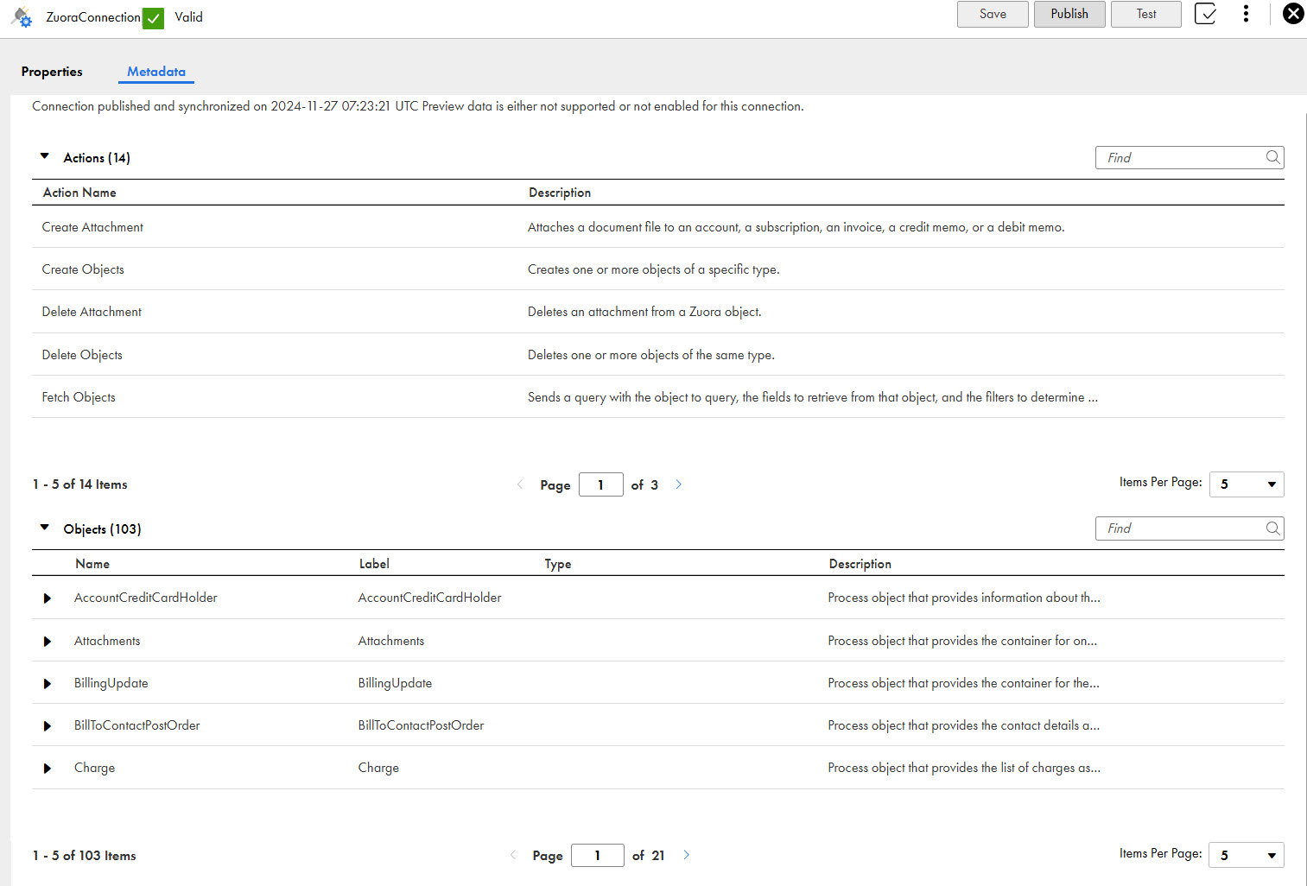Select the Delete Attachment action
This screenshot has width=1307, height=886.
point(92,312)
